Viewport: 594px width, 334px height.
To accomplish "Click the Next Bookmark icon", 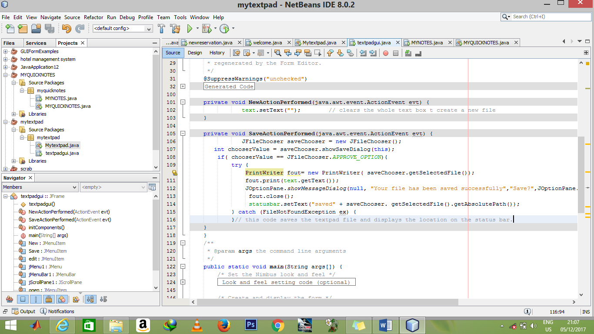I will click(340, 53).
